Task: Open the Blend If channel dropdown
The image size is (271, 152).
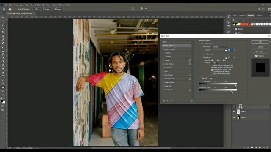Action: 212,78
